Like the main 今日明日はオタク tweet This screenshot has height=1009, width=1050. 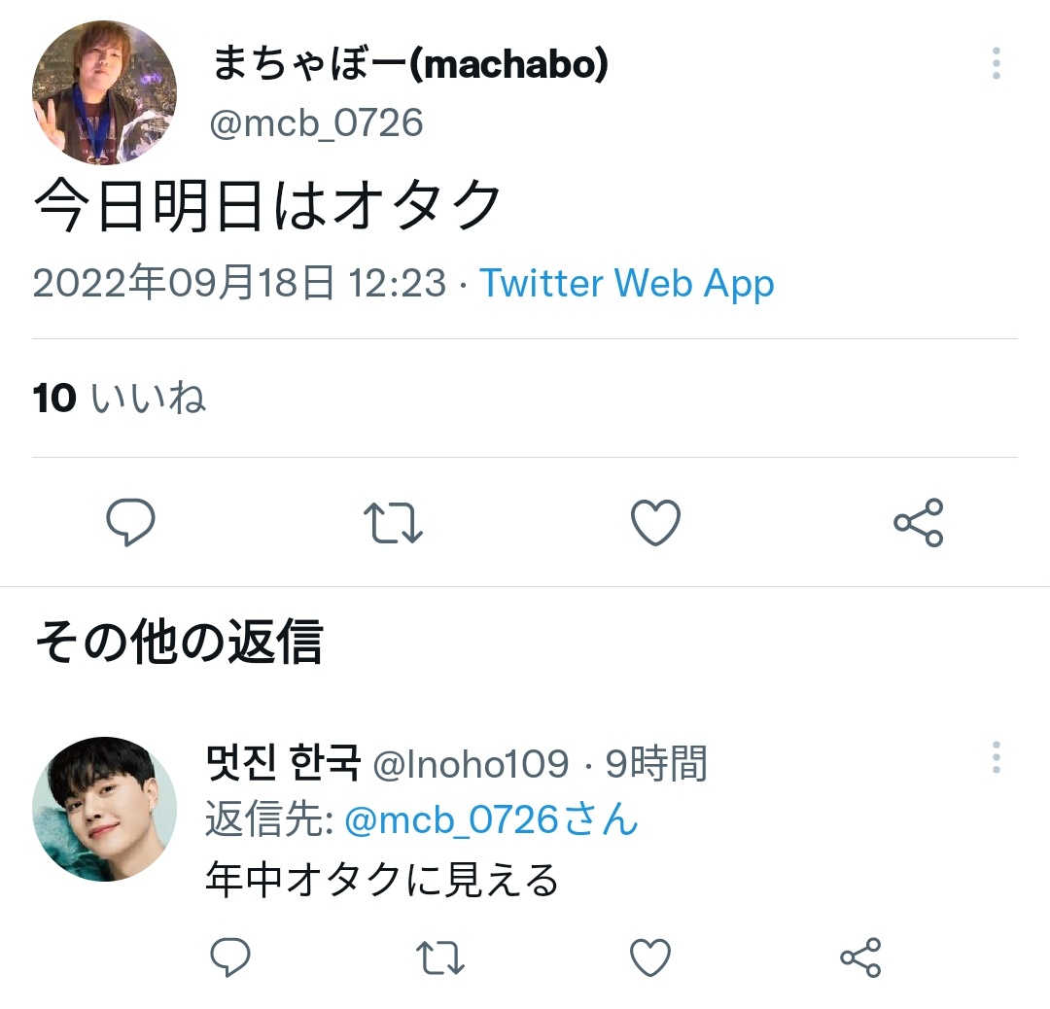click(655, 522)
